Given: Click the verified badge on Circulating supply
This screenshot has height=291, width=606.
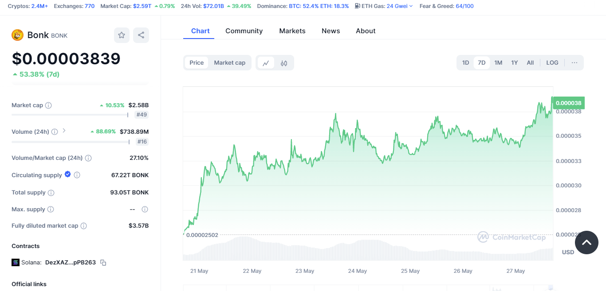Looking at the screenshot, I should pos(68,175).
